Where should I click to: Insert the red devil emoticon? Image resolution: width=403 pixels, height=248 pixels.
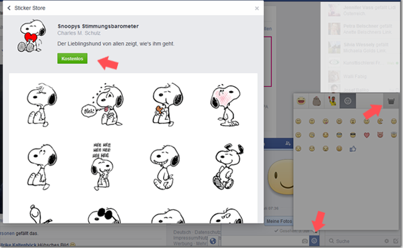pos(380,135)
